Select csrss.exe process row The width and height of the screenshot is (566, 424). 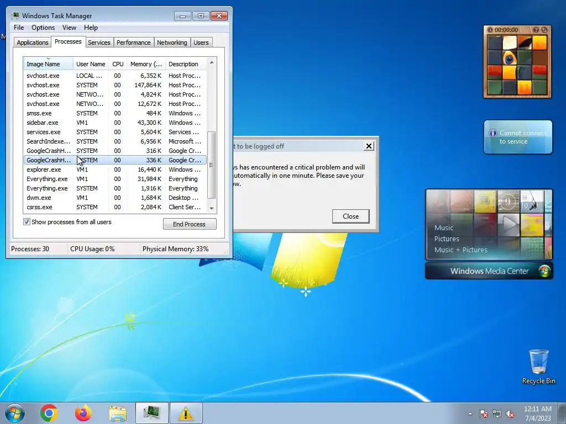pyautogui.click(x=115, y=207)
